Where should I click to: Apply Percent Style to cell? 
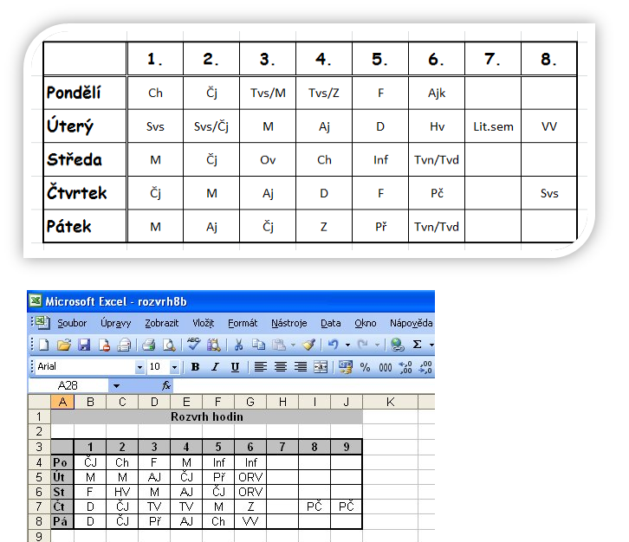coord(365,367)
